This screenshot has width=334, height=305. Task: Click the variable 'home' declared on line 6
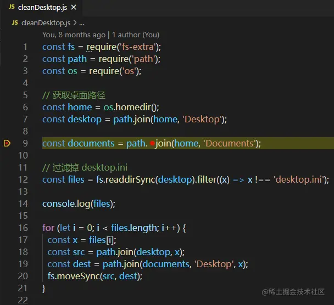pos(80,107)
